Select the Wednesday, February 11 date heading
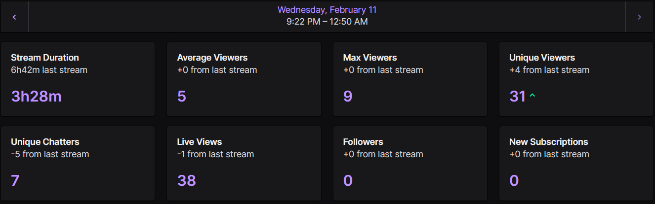Viewport: 655px width, 204px height. (327, 10)
